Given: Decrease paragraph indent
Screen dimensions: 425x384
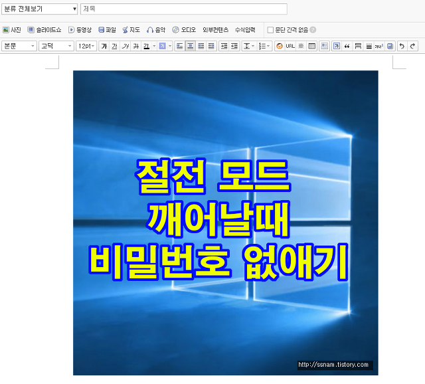Looking at the screenshot, I should point(234,46).
